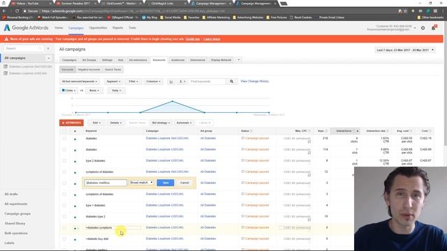
Task: Tick checkbox for diabetes type 2 row
Action: point(64,217)
